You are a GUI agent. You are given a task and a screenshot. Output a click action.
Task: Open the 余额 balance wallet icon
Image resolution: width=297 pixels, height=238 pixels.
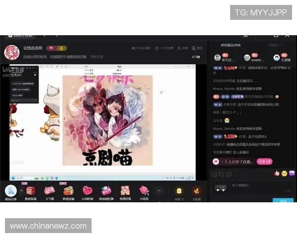pos(179,191)
